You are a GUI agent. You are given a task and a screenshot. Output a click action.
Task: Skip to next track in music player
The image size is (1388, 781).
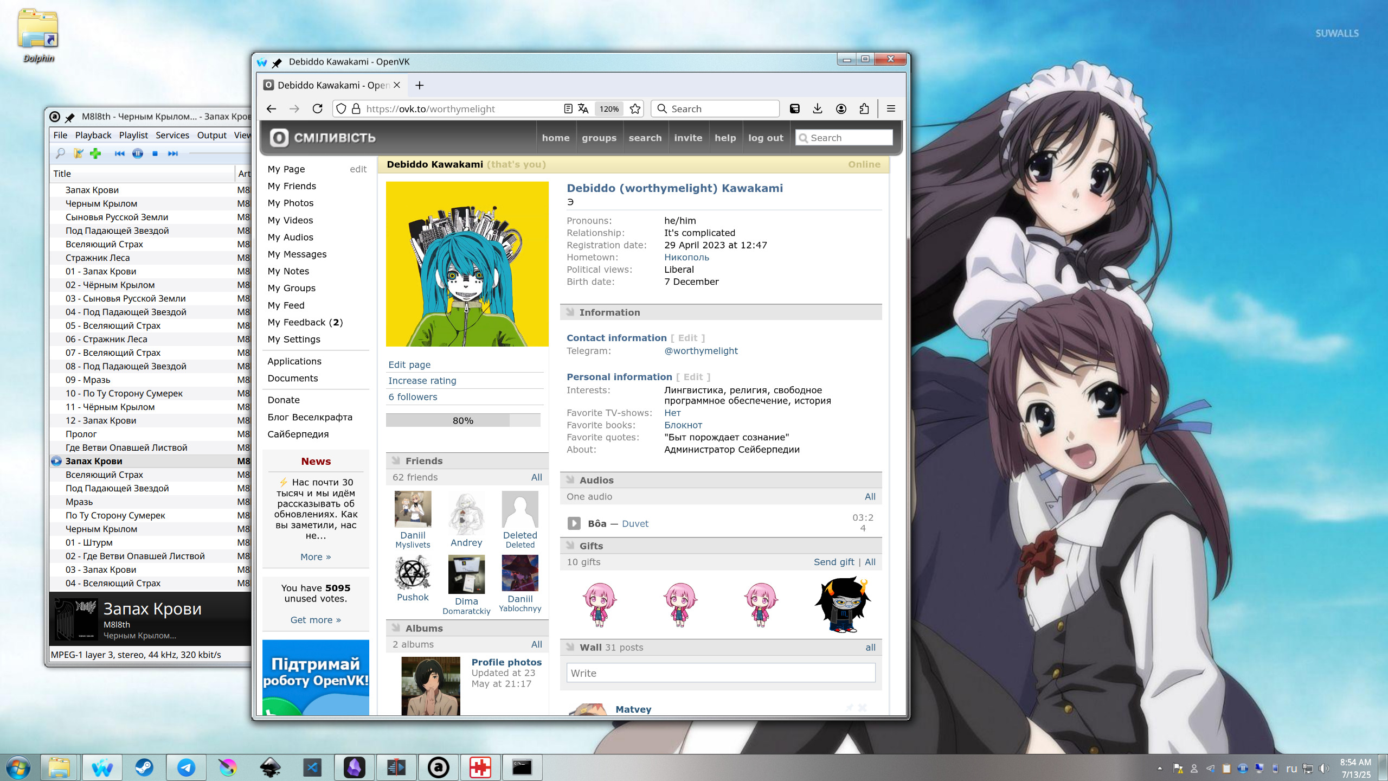(172, 153)
